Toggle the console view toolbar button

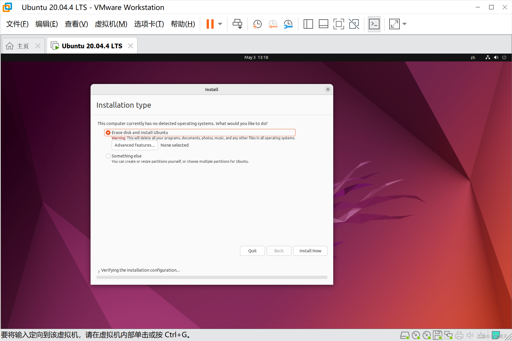374,24
